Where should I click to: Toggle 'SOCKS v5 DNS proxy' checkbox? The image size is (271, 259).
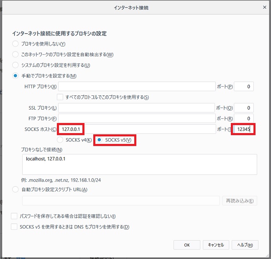click(x=14, y=227)
